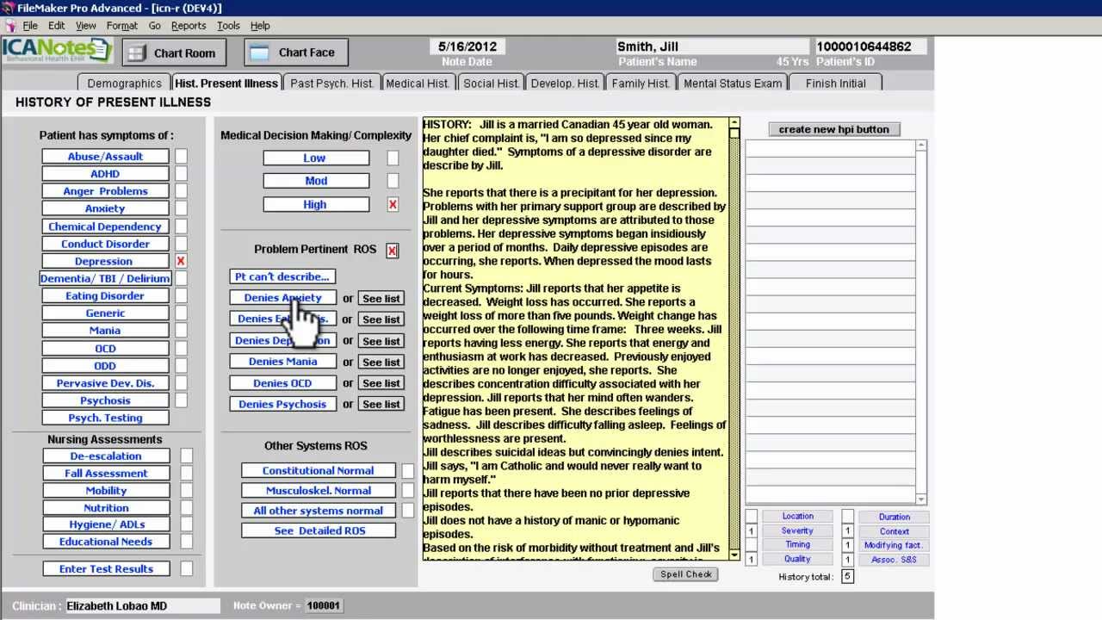The image size is (1102, 620).
Task: Click the first empty row in HPI list
Action: pyautogui.click(x=830, y=149)
